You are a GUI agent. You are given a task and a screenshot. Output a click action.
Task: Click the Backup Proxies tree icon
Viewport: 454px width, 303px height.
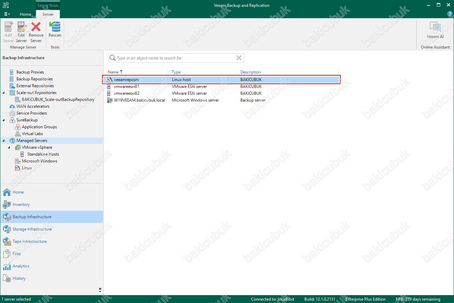(x=12, y=72)
